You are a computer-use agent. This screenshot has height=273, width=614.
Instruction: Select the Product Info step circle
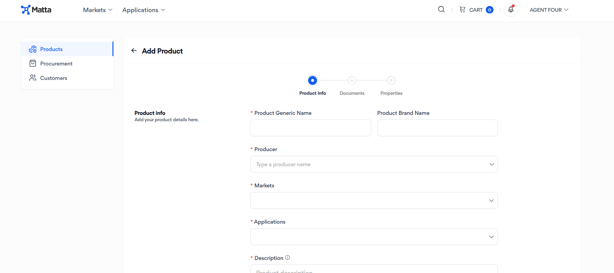[x=312, y=80]
